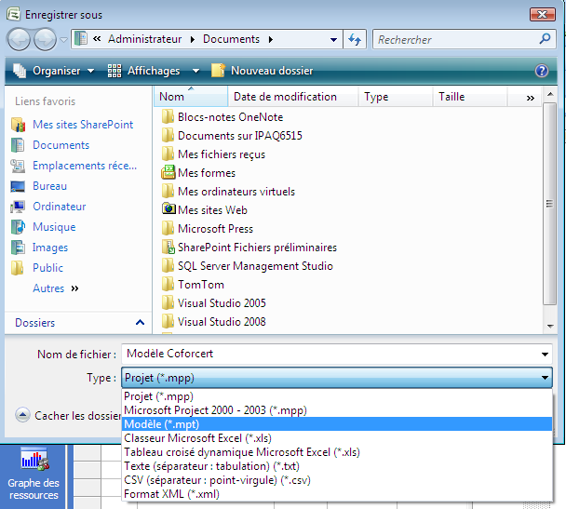The image size is (566, 509).
Task: Sort files by Date de modification column
Action: click(x=285, y=97)
